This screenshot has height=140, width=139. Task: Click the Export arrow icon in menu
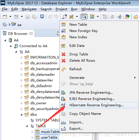63,129
